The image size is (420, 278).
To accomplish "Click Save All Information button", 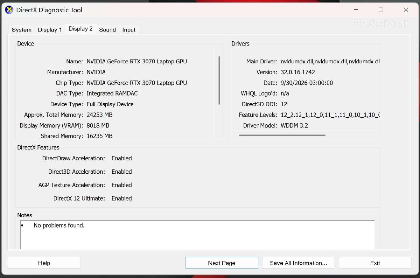I will click(x=299, y=263).
